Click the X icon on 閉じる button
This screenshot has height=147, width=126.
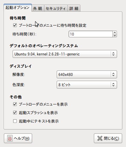coord(100,138)
